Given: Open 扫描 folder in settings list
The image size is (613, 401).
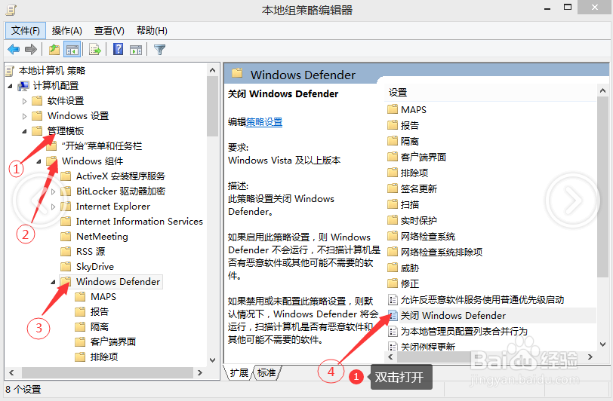Looking at the screenshot, I should pyautogui.click(x=410, y=204).
